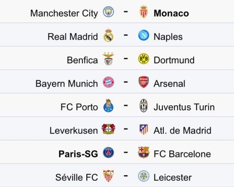The image size is (234, 187).
Task: Click the Paris-SG round logo
Action: pos(108,153)
